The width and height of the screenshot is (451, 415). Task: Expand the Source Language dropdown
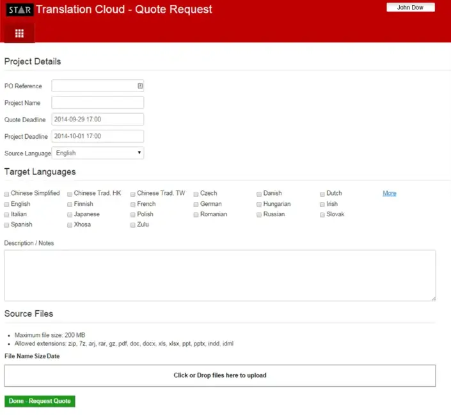coord(98,153)
